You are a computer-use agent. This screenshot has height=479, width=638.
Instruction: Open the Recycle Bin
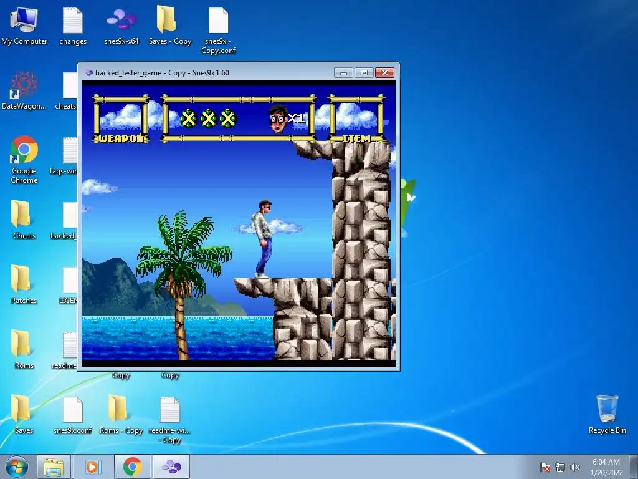tap(607, 415)
